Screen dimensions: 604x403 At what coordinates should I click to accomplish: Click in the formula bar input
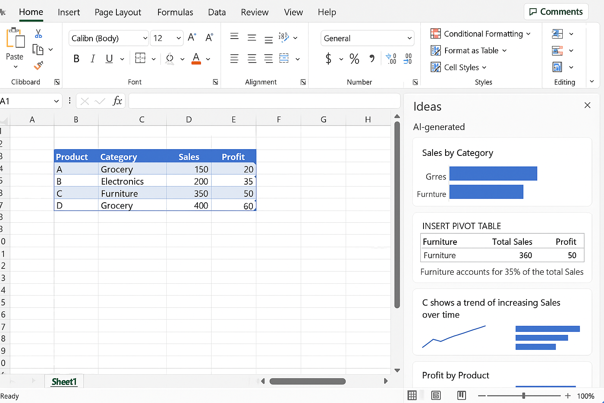pos(264,101)
